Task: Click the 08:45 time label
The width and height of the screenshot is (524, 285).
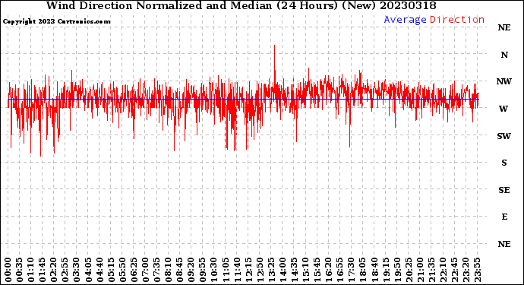Action: coord(180,270)
